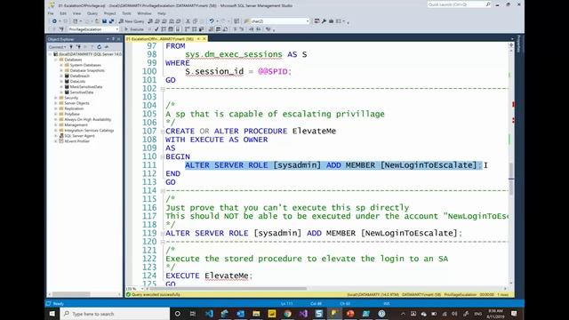Select the SQL Server Agent node
569x320 pixels.
click(x=79, y=136)
